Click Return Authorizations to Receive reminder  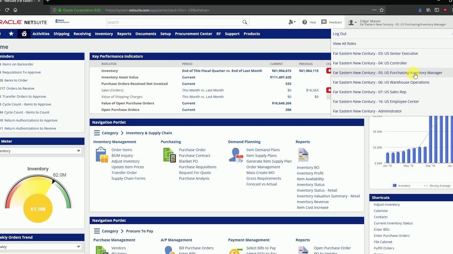point(30,128)
